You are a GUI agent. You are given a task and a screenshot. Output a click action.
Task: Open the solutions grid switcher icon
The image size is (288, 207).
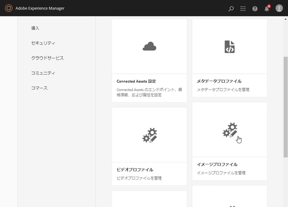click(x=243, y=8)
